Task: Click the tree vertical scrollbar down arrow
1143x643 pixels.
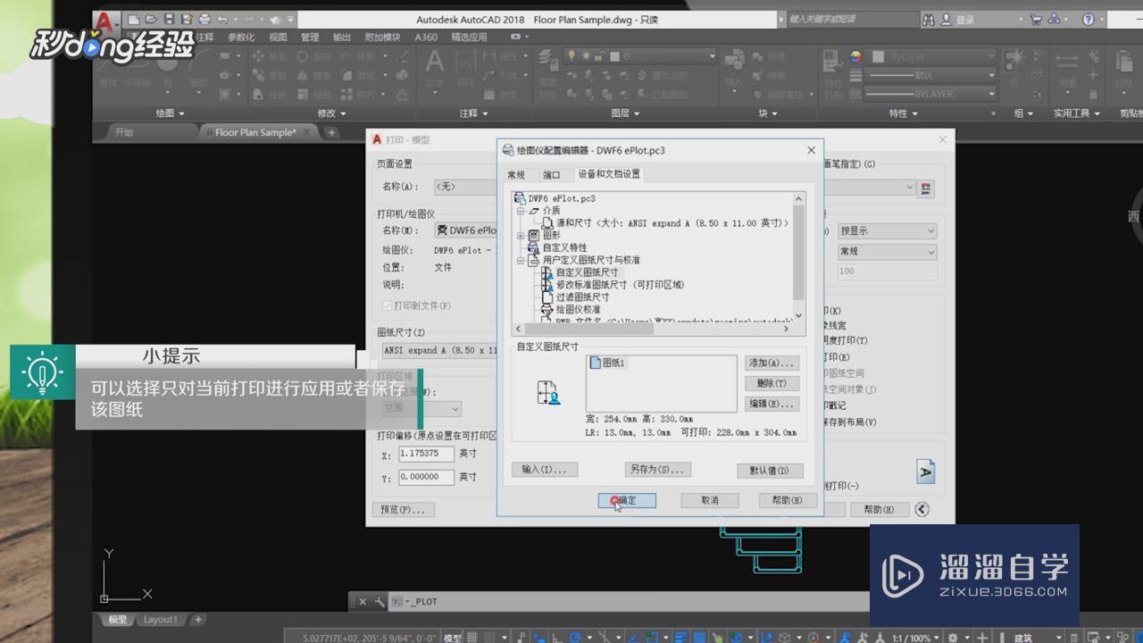Action: (x=798, y=315)
